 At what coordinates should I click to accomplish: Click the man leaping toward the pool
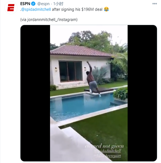point(93,79)
